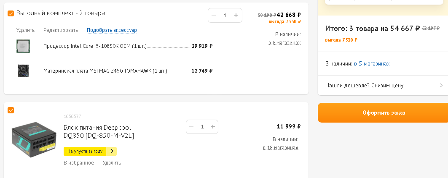
Task: Decrease Deepcool DQ850 quantity with minus
Action: (x=191, y=127)
